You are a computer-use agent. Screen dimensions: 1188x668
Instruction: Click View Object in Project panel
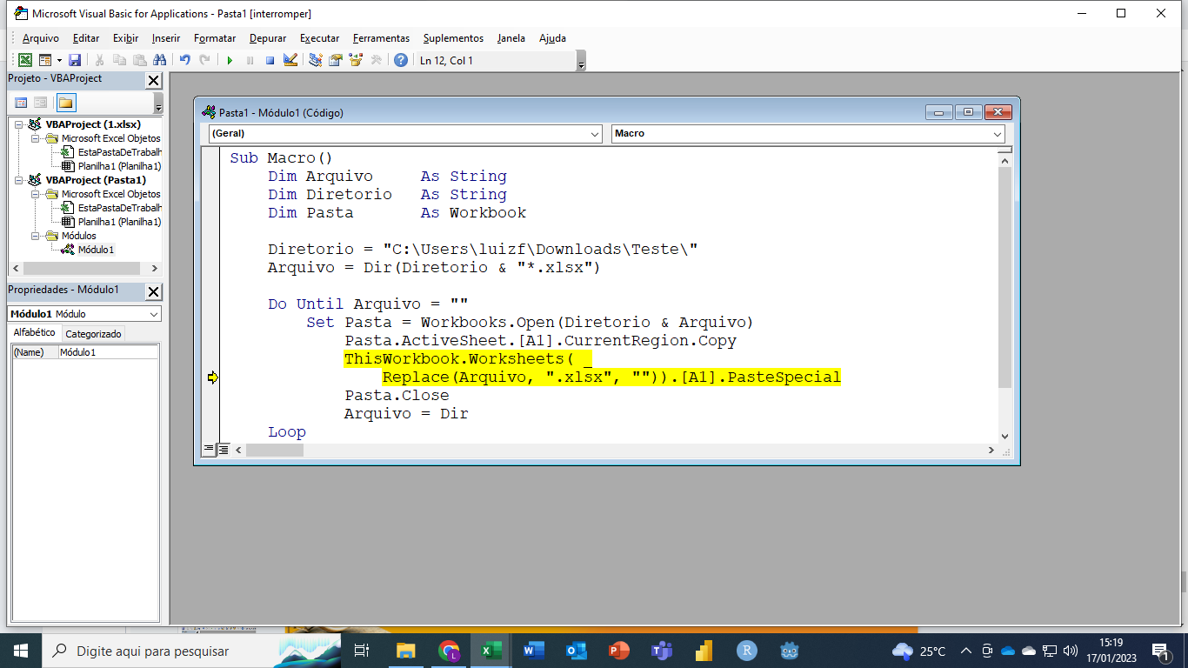point(40,103)
